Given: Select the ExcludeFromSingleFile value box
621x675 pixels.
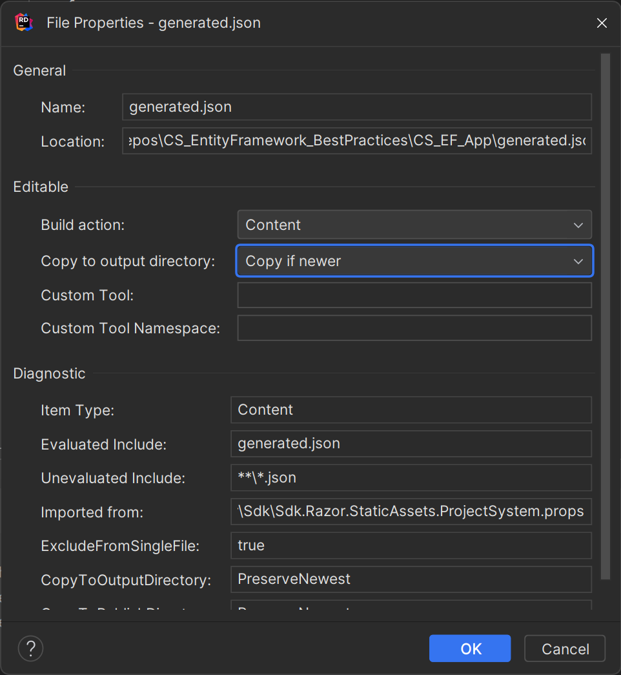Looking at the screenshot, I should 411,546.
